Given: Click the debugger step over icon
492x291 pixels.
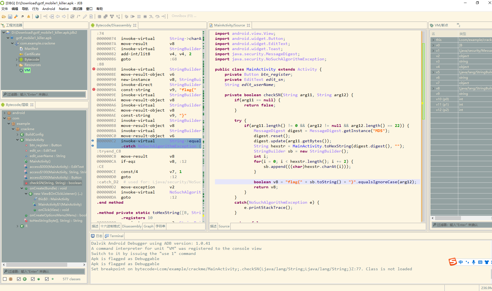Looking at the screenshot, I should tap(157, 16).
